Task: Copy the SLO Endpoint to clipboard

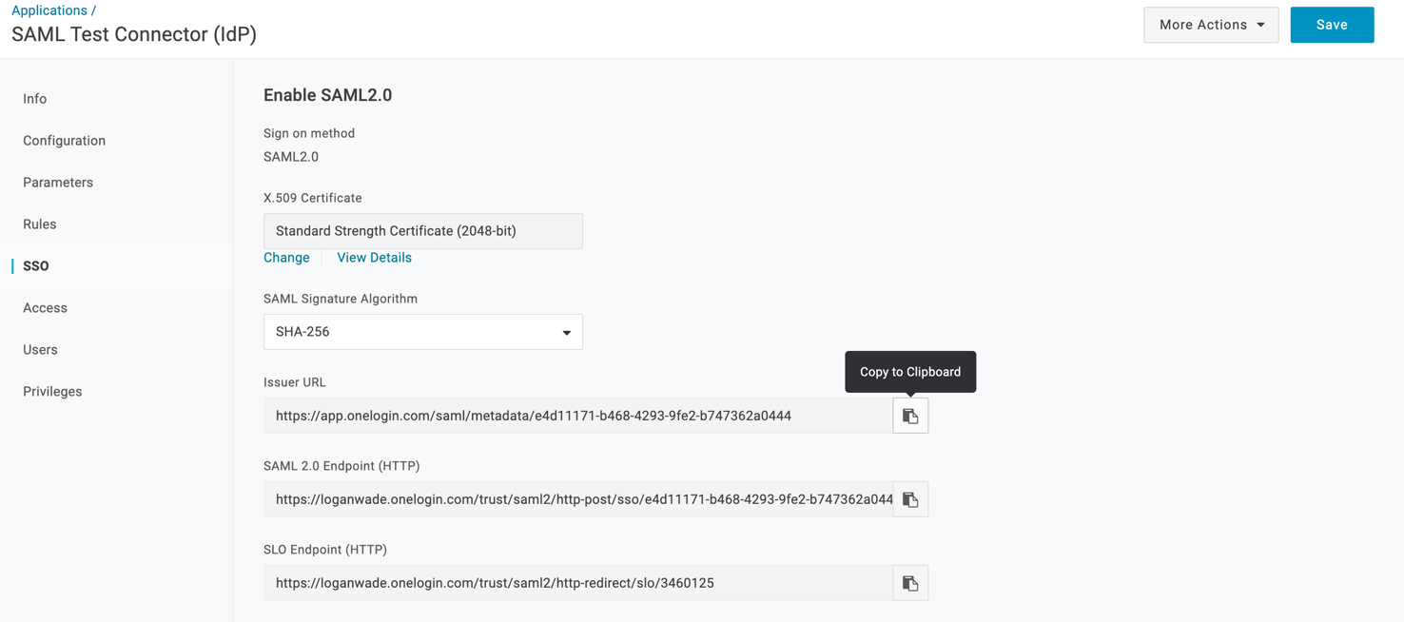Action: pyautogui.click(x=909, y=582)
